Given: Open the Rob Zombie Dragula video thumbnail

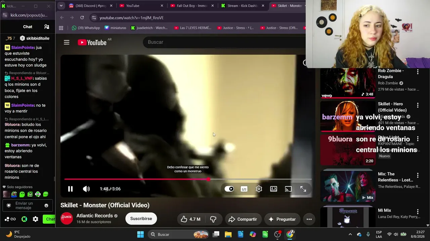Looking at the screenshot, I should (348, 83).
